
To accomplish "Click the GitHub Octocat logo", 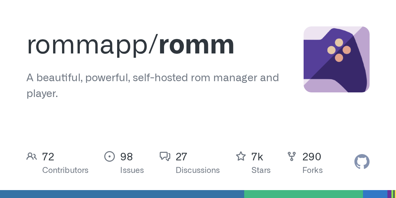I will click(362, 162).
